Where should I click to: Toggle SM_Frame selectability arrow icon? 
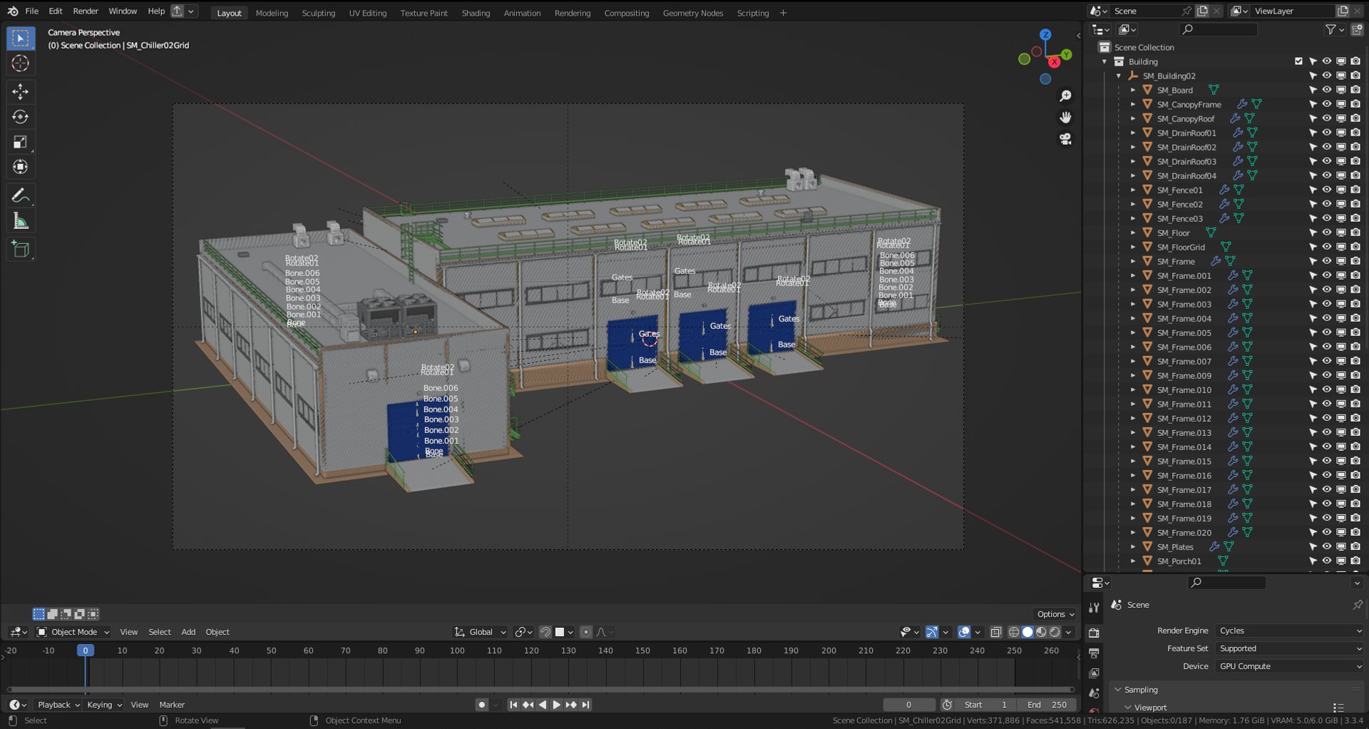(x=1313, y=261)
